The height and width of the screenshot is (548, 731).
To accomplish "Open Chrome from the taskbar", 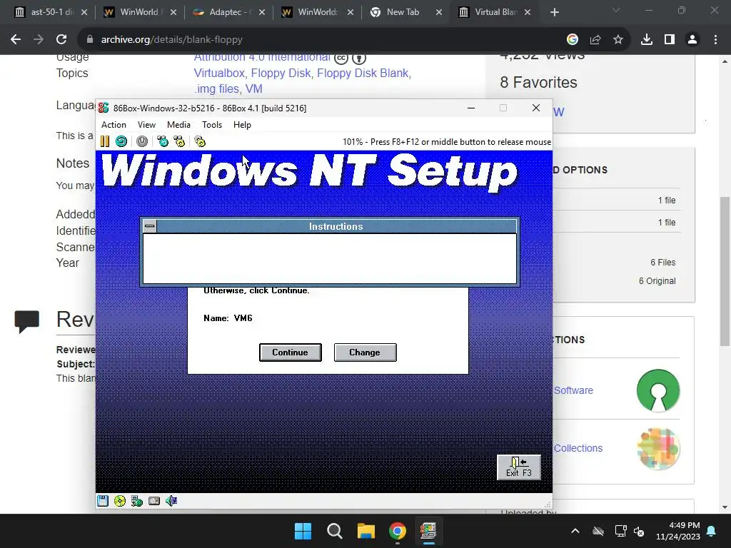I will coord(397,531).
